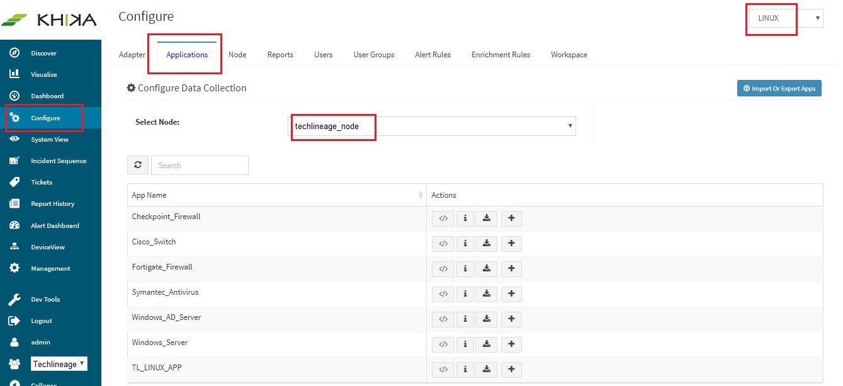Open System View in sidebar
The image size is (843, 386).
(x=50, y=139)
